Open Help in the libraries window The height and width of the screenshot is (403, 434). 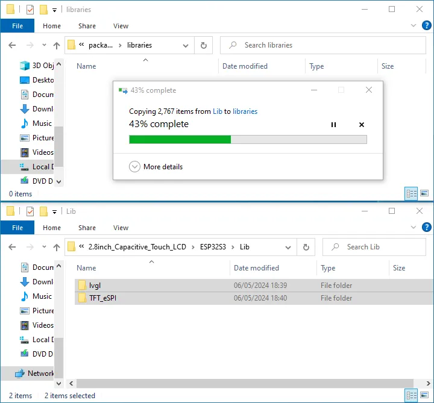click(x=427, y=25)
